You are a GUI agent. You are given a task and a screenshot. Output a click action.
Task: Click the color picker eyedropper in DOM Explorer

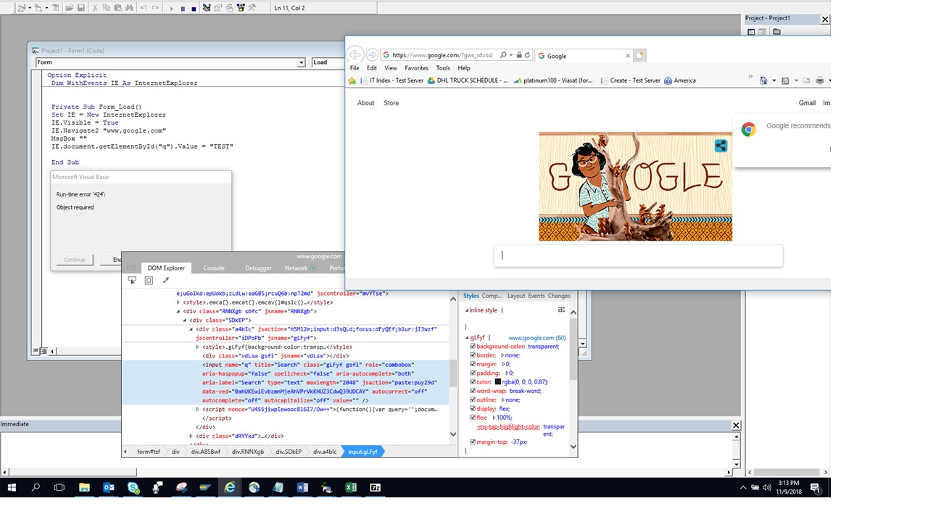[x=166, y=281]
